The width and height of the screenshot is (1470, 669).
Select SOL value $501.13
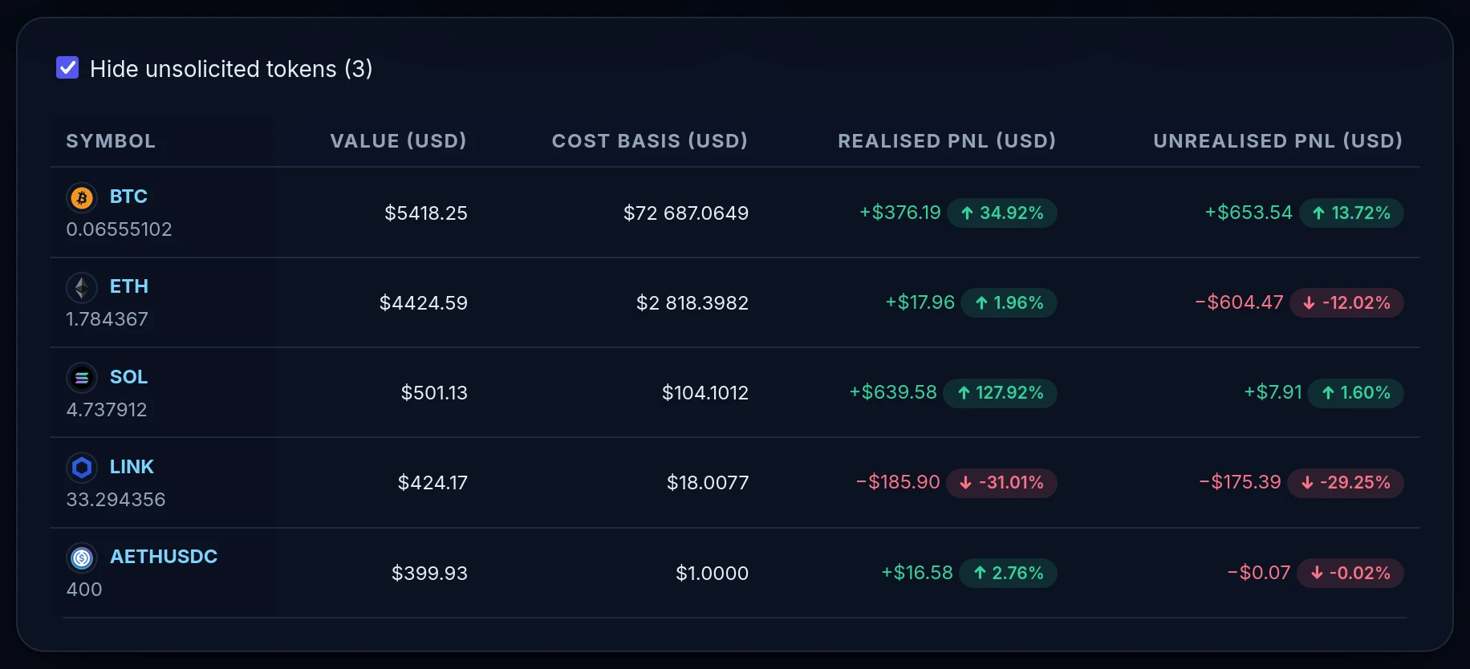434,393
